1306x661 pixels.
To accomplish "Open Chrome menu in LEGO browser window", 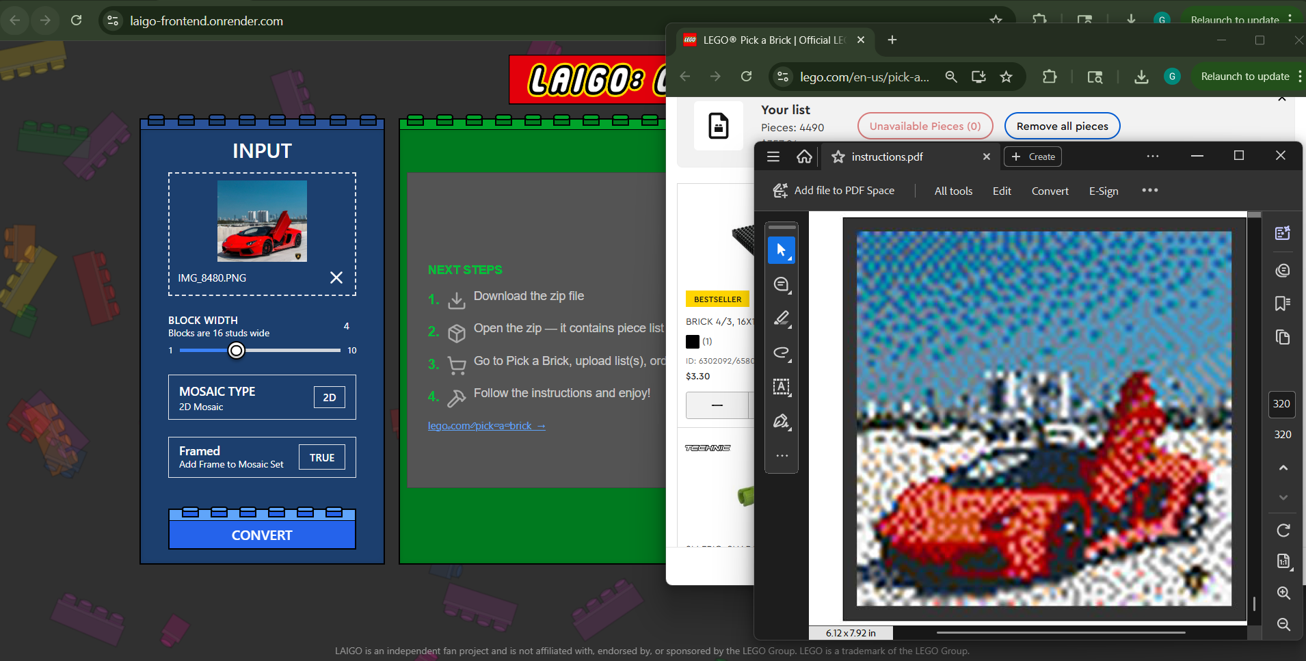I will tap(1300, 77).
